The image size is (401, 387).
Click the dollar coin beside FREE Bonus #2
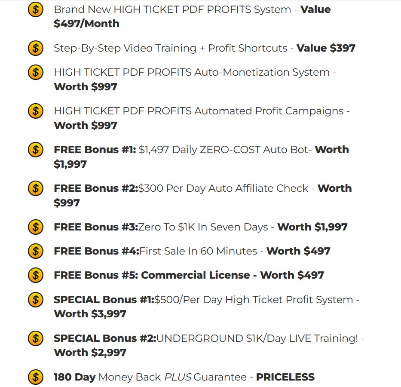(x=36, y=188)
